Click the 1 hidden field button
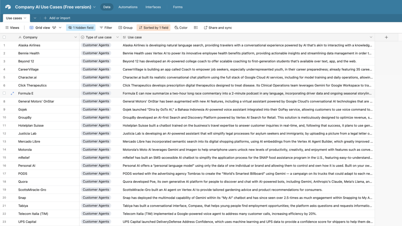Image resolution: width=402 pixels, height=226 pixels. tap(81, 28)
